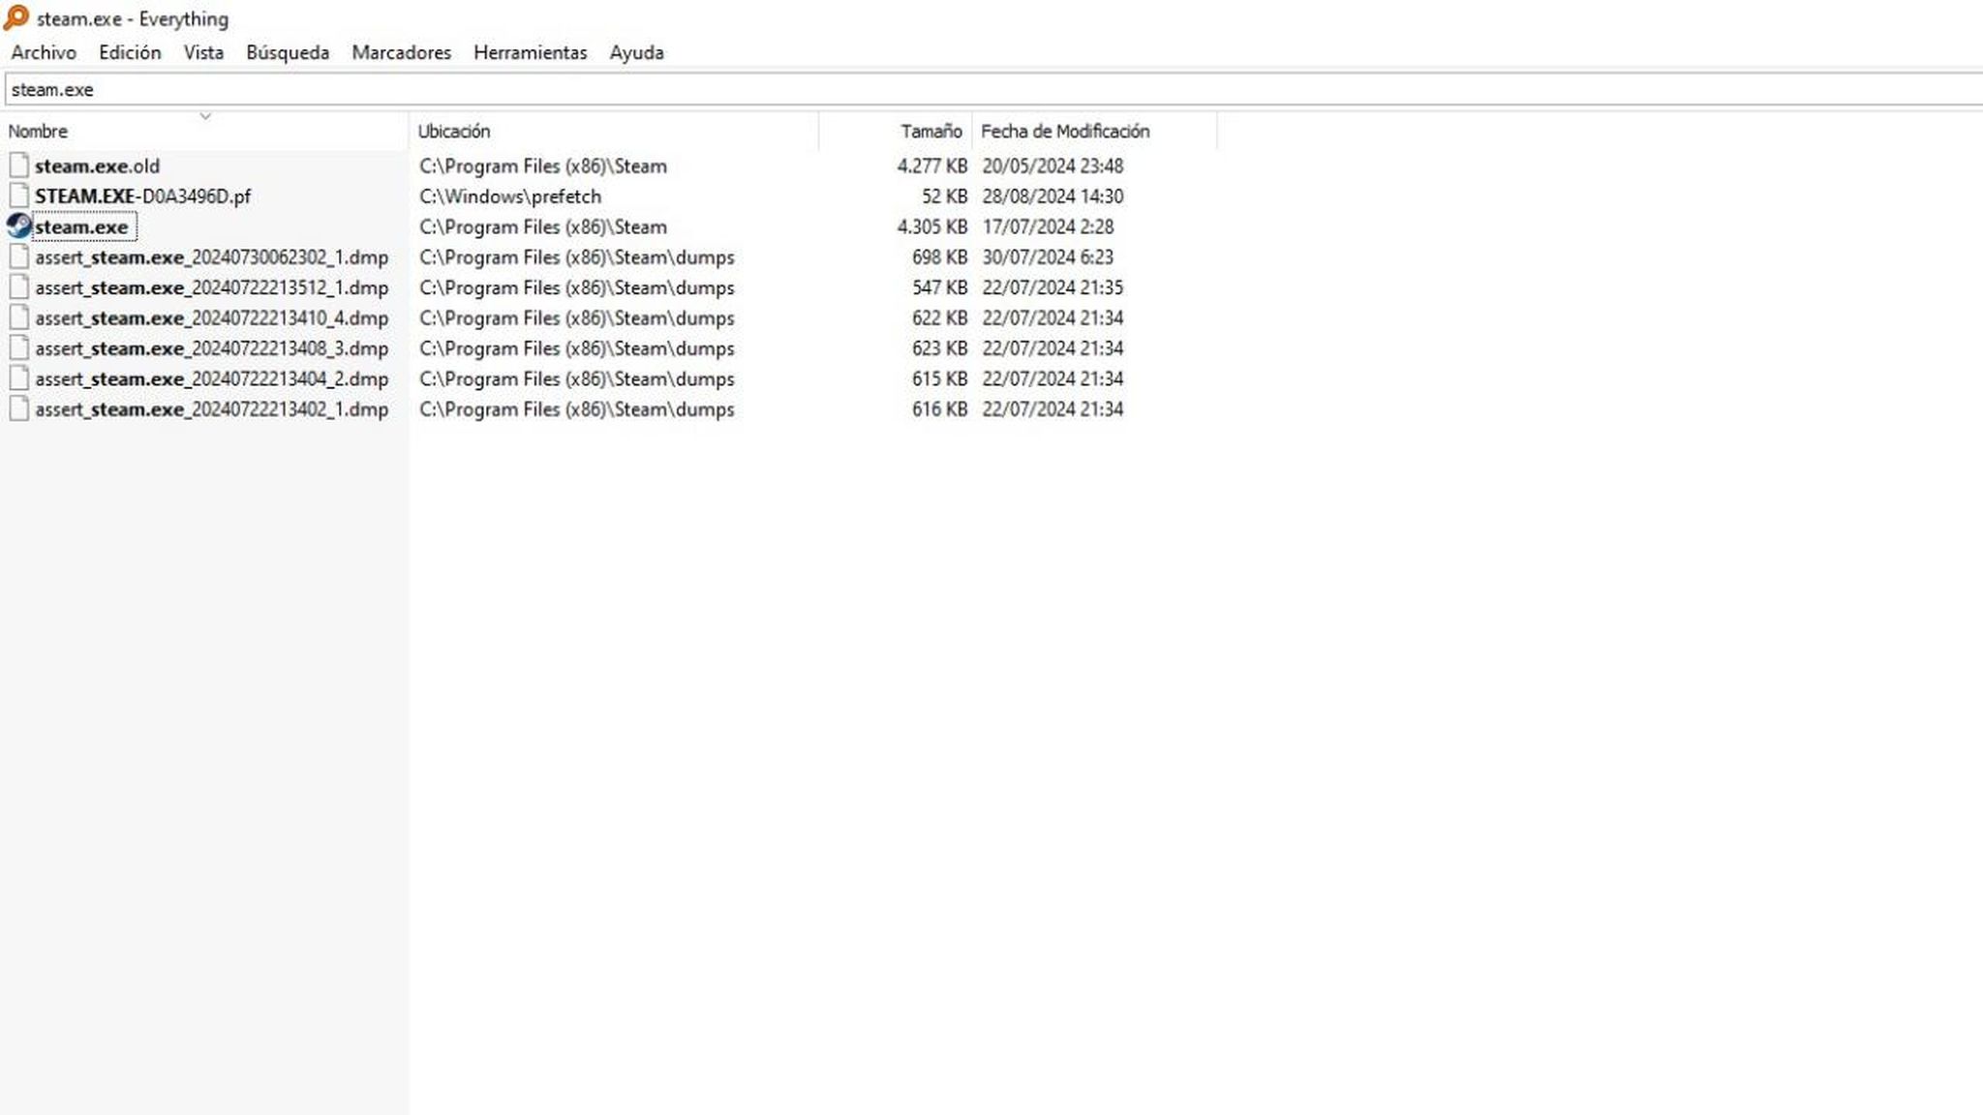Sort results by Tamaño column header
The height and width of the screenshot is (1115, 1983).
[930, 132]
